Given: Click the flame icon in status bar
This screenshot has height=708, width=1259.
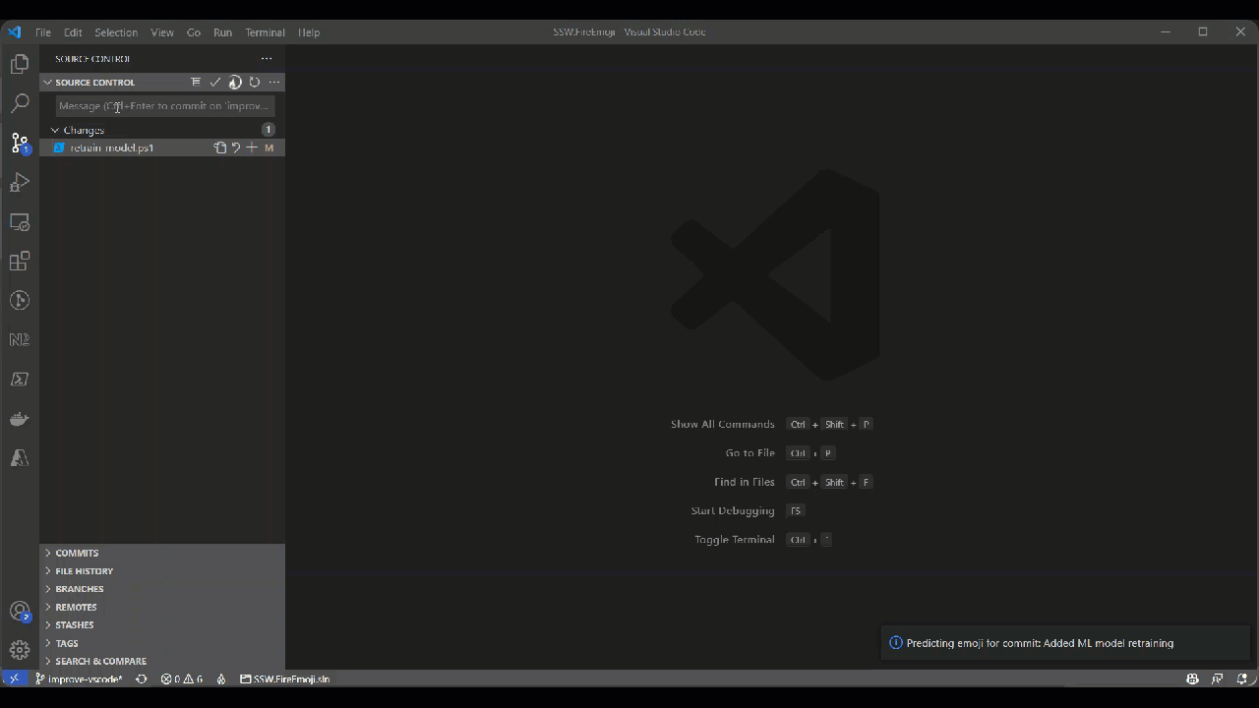Looking at the screenshot, I should coord(221,679).
